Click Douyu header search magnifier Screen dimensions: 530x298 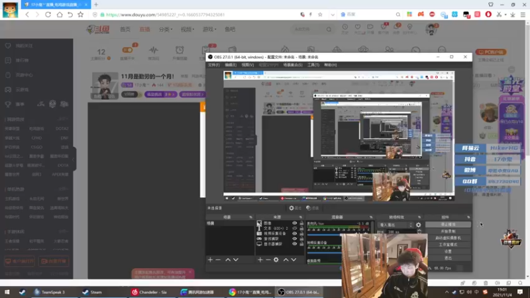pos(329,29)
